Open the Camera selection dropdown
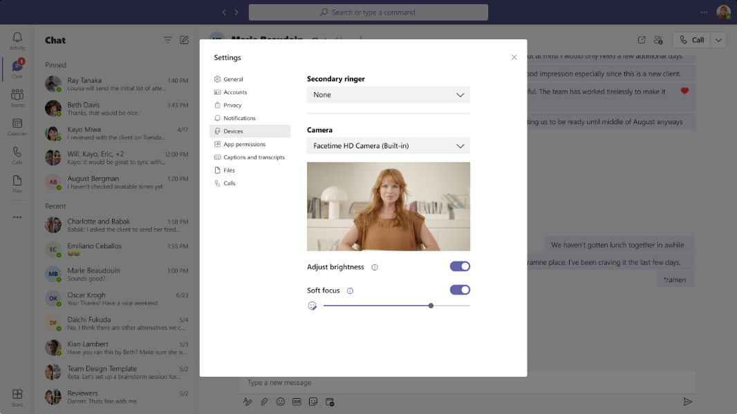Viewport: 737px width, 414px height. [388, 146]
